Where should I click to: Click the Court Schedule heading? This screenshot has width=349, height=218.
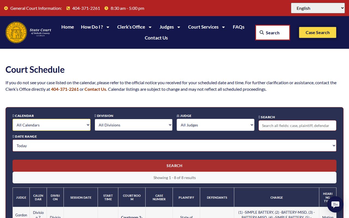(35, 70)
